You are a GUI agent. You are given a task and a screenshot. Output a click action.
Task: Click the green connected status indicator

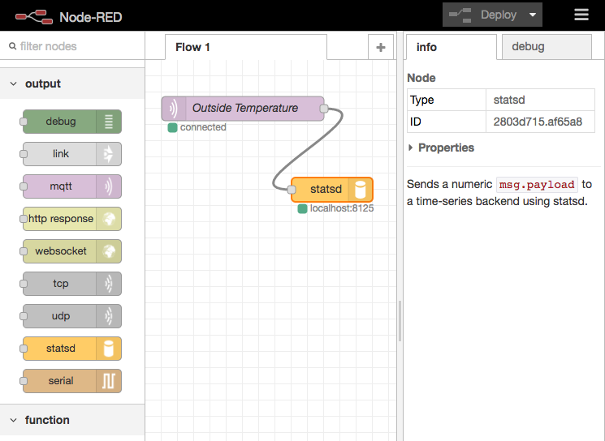[172, 127]
